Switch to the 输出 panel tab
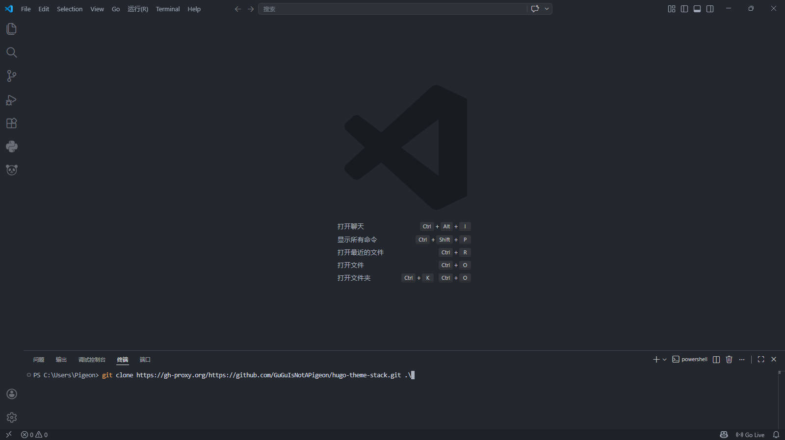 pos(61,360)
